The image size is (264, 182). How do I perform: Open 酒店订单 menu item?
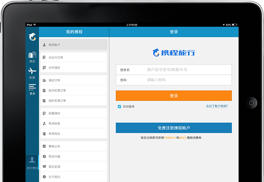click(74, 80)
